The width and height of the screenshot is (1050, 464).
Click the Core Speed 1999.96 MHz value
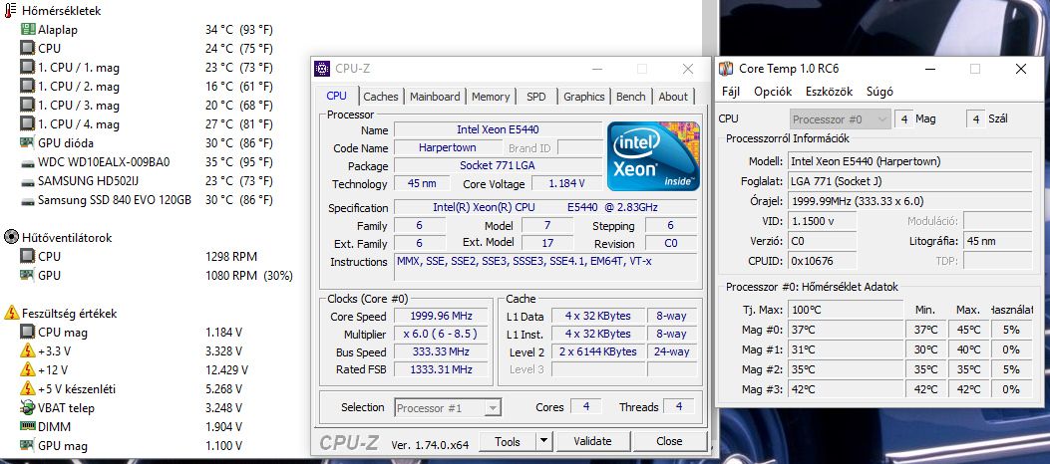[x=442, y=317]
